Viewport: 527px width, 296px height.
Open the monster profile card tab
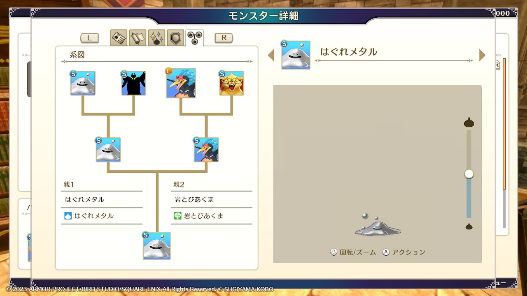pyautogui.click(x=119, y=38)
